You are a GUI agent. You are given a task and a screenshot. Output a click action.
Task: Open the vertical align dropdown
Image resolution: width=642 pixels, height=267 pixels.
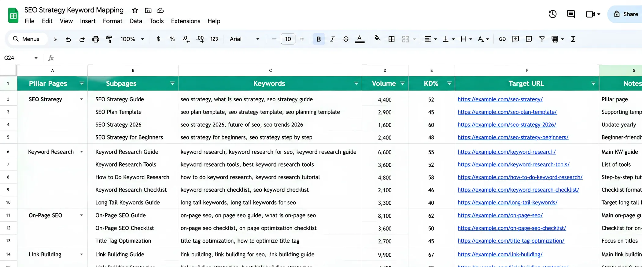click(448, 39)
